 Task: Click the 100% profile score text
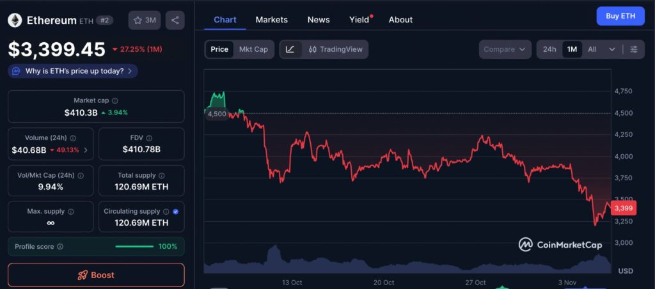point(168,247)
